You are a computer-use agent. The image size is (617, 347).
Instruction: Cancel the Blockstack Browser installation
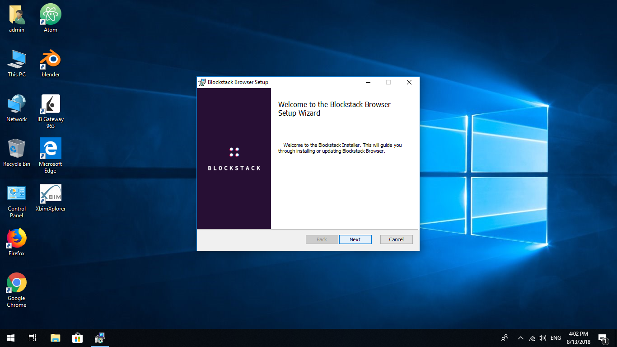coord(396,239)
